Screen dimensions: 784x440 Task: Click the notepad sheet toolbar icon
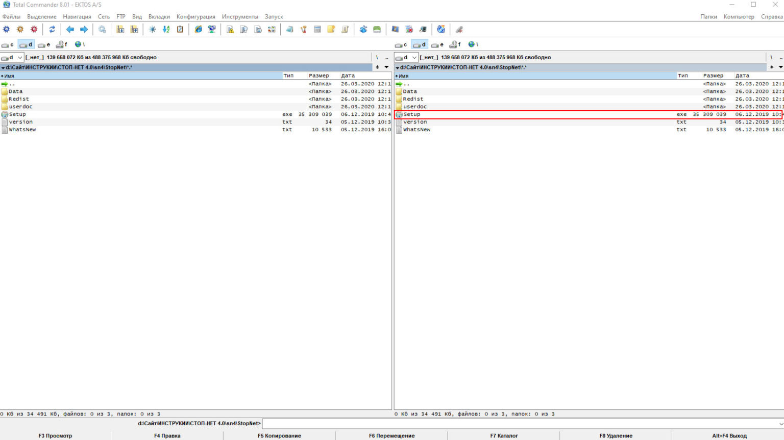[345, 30]
